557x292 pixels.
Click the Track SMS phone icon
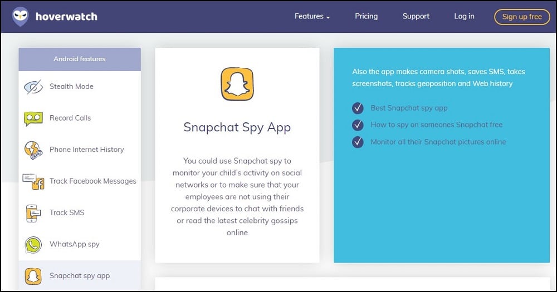[x=33, y=213]
